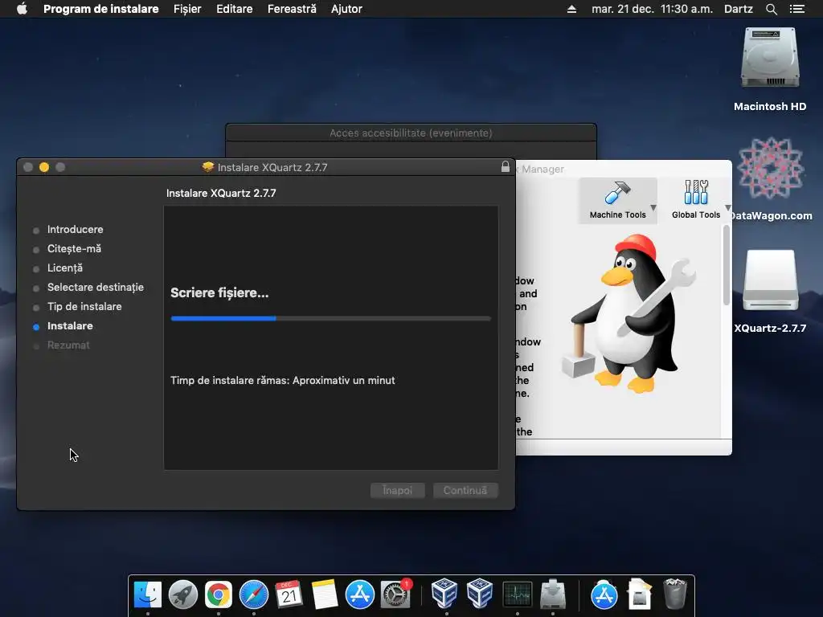The width and height of the screenshot is (823, 617).
Task: Open the documents stack in dock
Action: (x=640, y=595)
